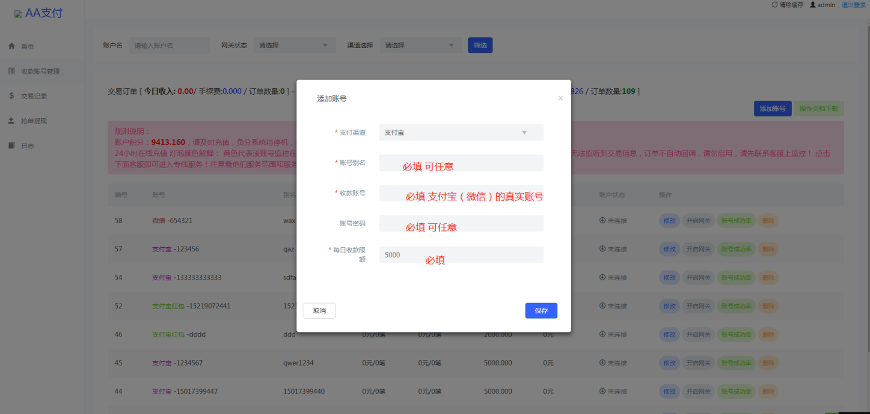Click the dollar icon for 交易记录

[11, 95]
